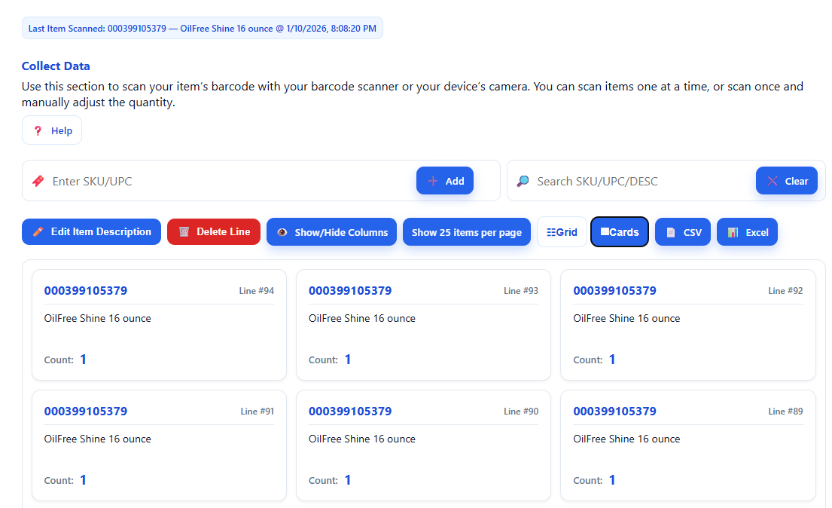Click the magnifier icon in the search field

[522, 180]
